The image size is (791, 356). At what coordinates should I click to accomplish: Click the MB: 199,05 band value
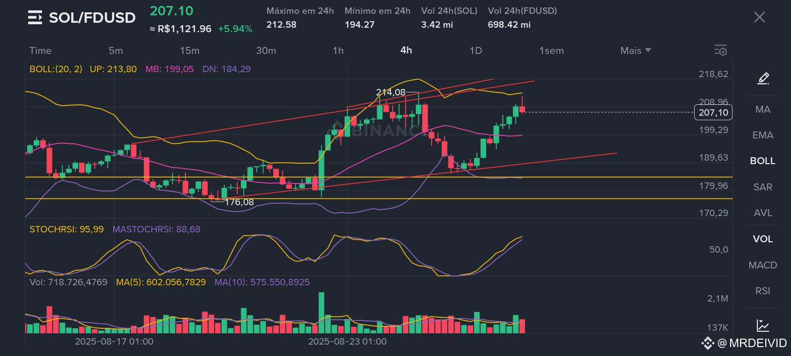tap(170, 69)
